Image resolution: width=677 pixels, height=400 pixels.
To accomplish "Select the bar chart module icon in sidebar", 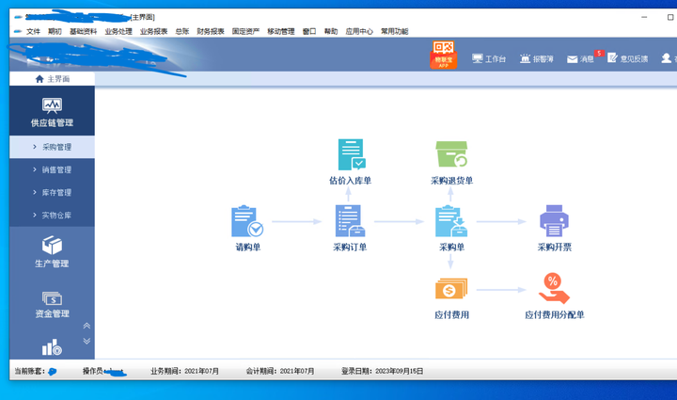I will 52,347.
